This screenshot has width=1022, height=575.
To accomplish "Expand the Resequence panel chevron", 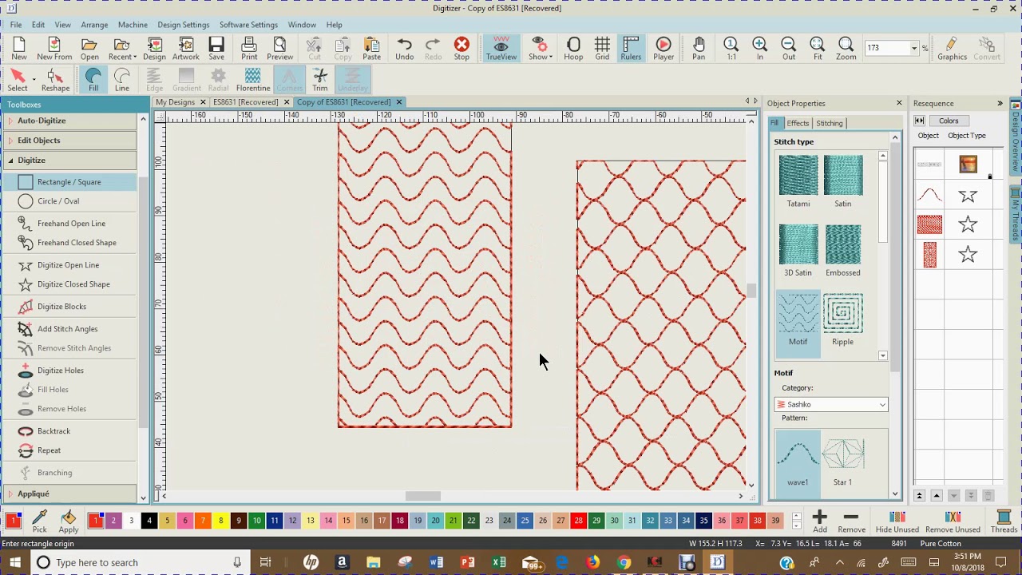I will coord(1000,103).
